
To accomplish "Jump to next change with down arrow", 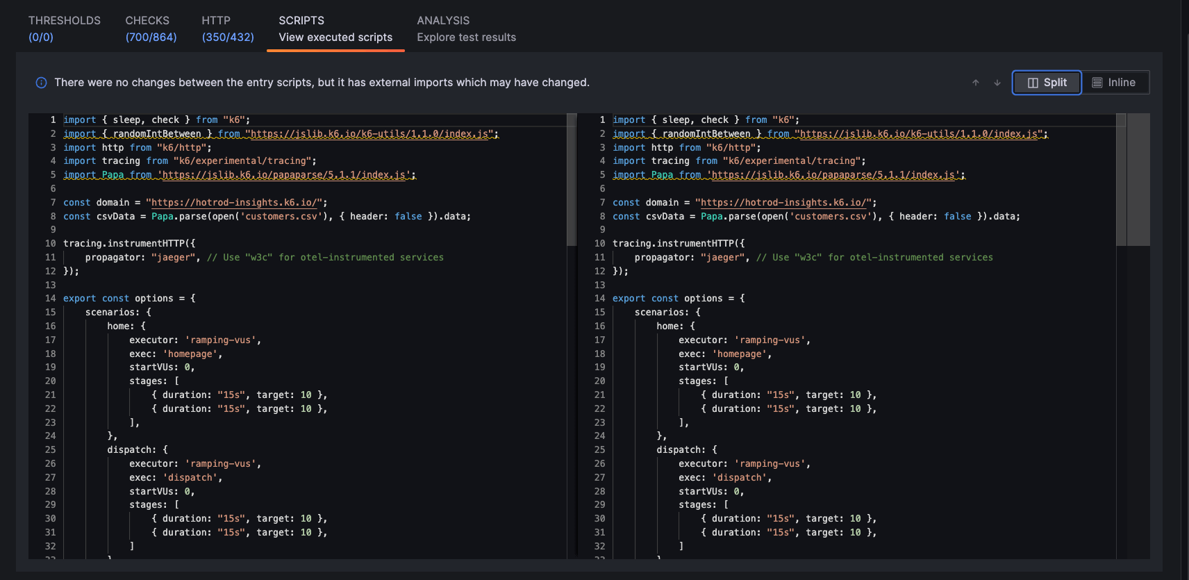I will point(997,83).
